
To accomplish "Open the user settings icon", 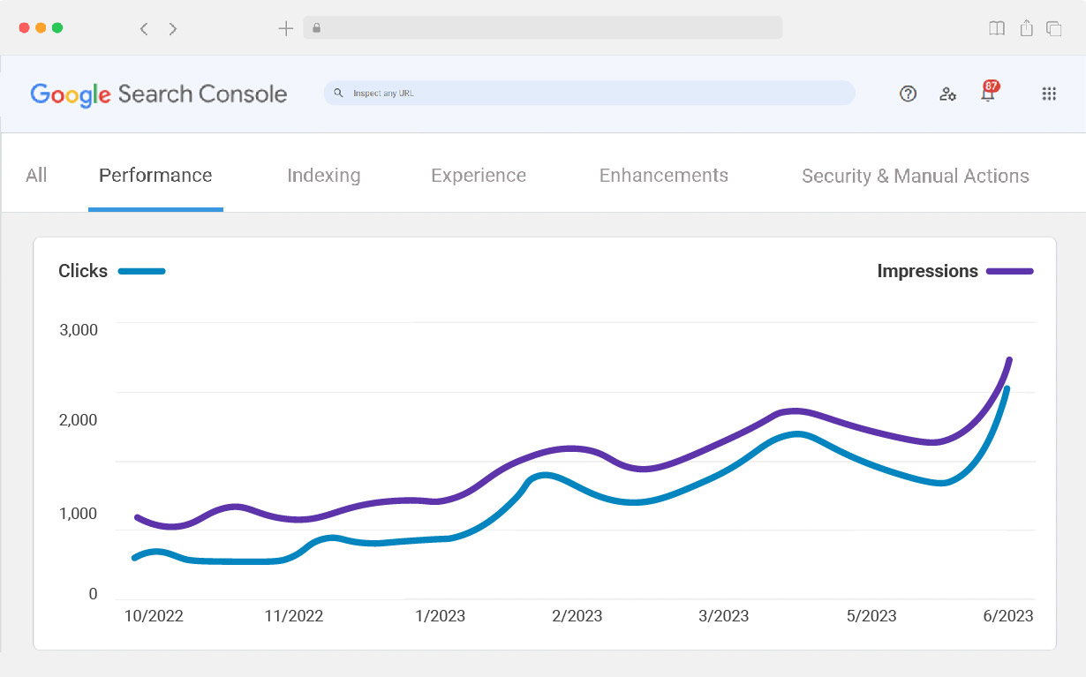I will click(x=947, y=94).
